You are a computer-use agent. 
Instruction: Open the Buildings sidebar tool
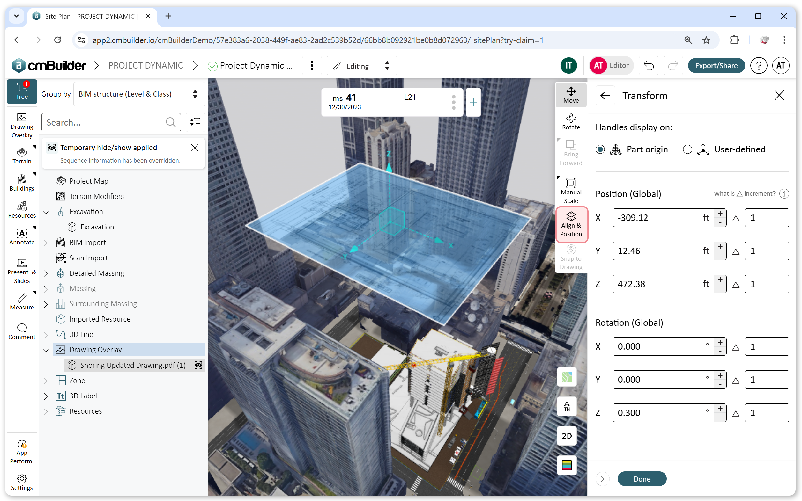tap(22, 183)
